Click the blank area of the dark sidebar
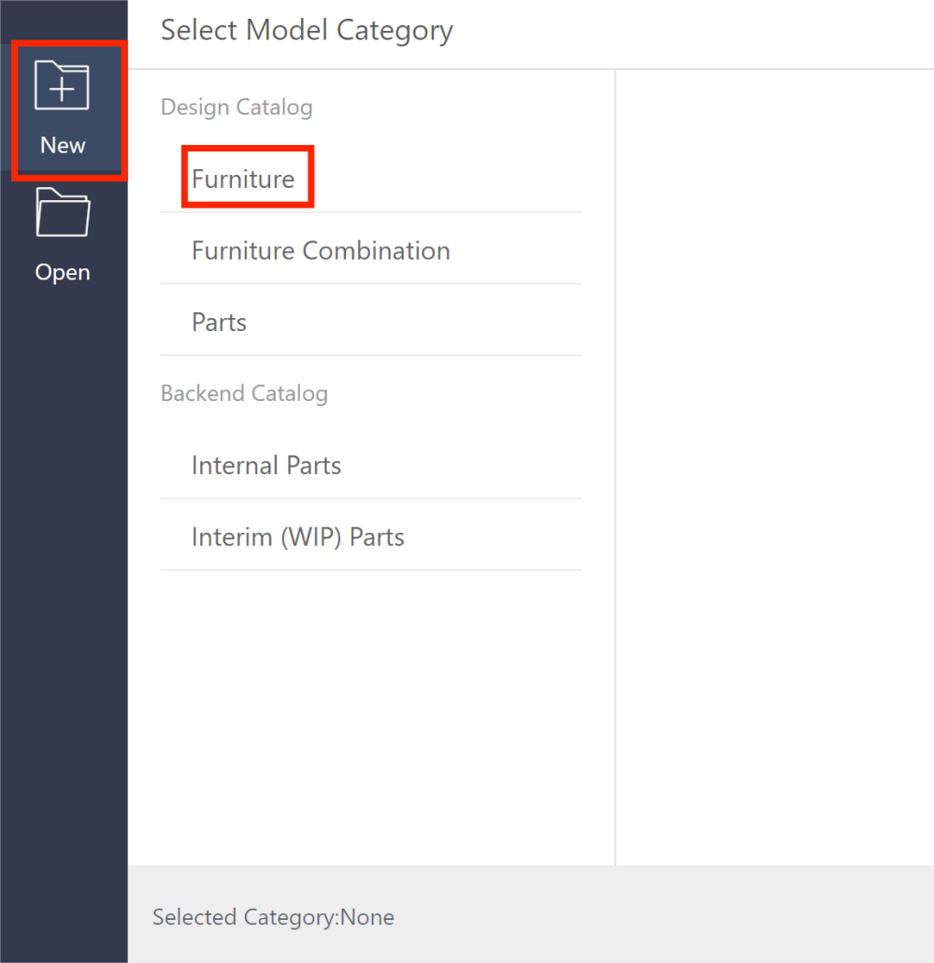Viewport: 934px width, 963px height. [x=63, y=608]
